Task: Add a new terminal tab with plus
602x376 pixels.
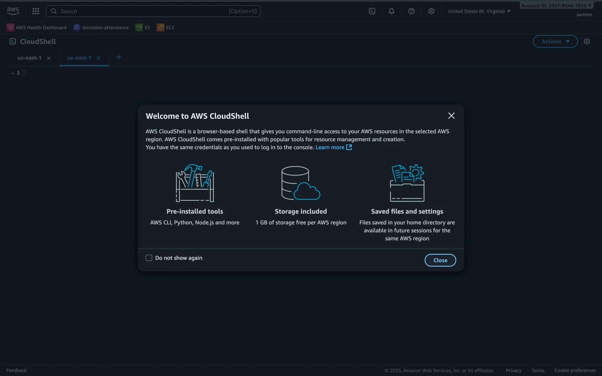Action: 119,57
